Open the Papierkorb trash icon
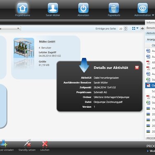This screenshot has height=155, width=155. click(x=114, y=8)
